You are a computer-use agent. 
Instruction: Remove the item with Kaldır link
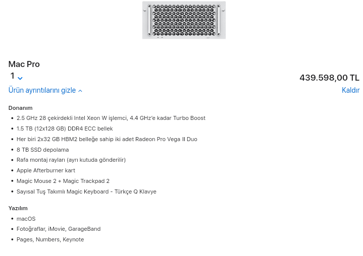pos(350,91)
